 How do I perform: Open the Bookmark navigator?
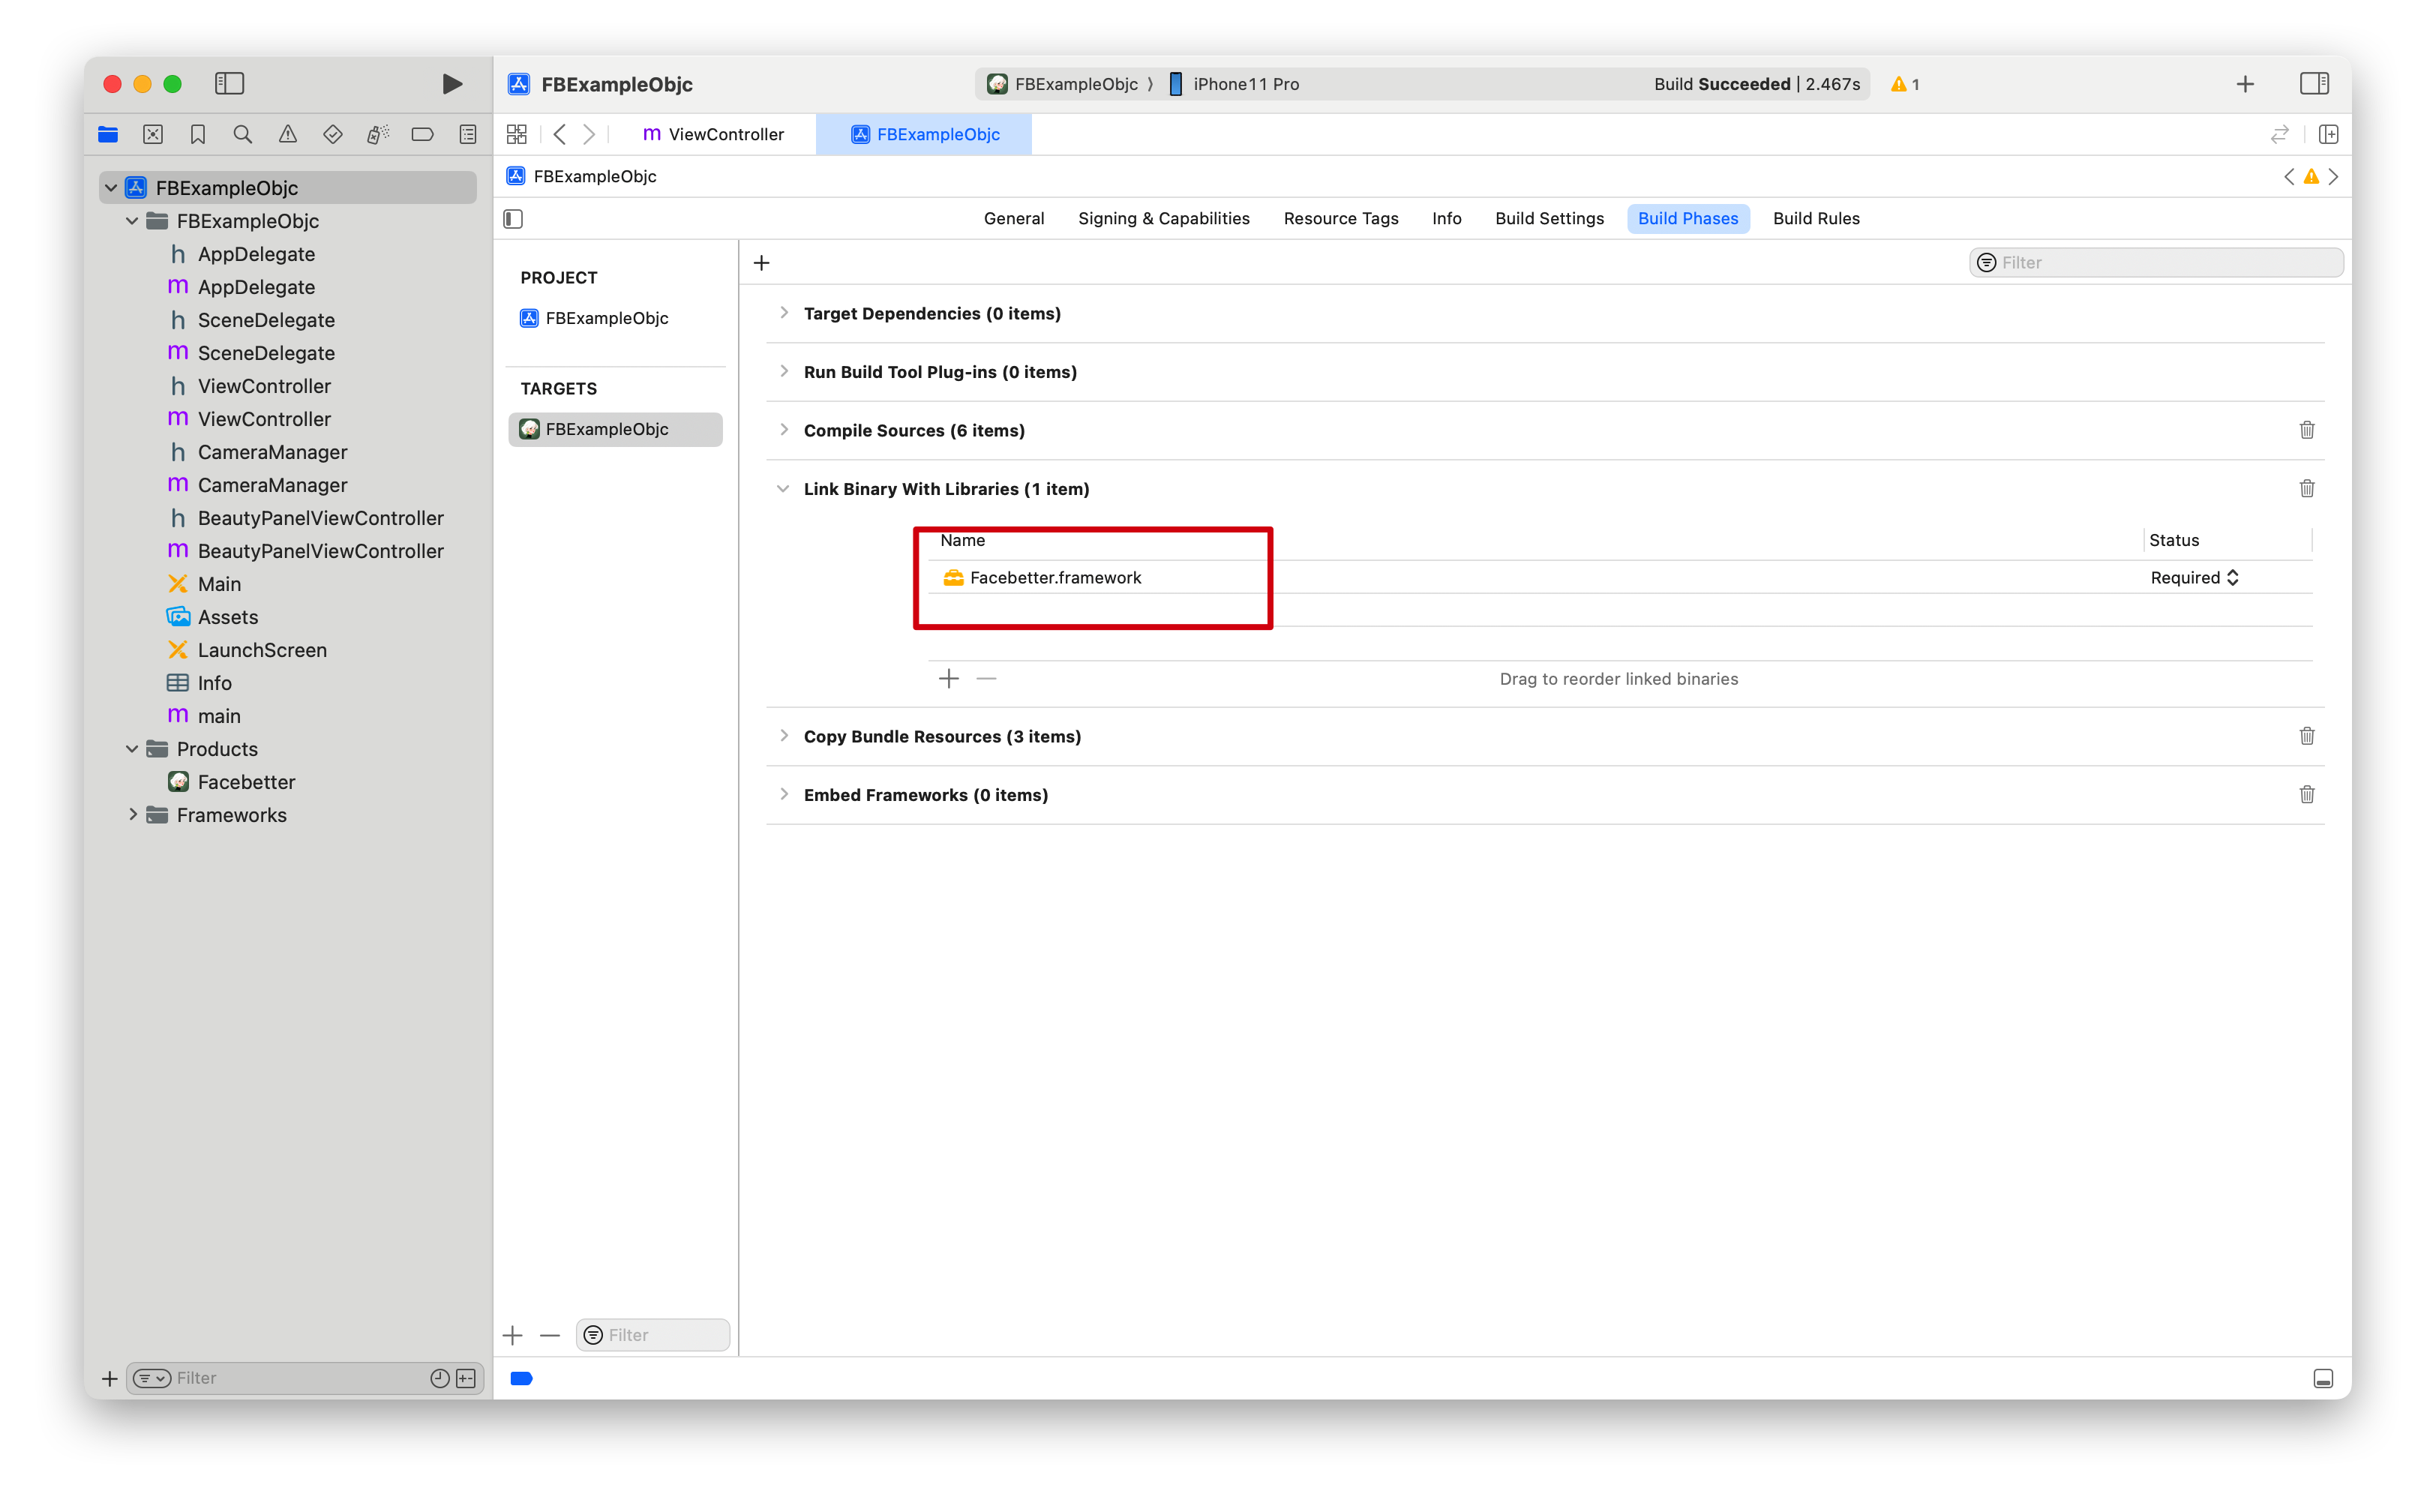click(x=197, y=134)
